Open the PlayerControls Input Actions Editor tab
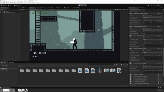This screenshot has height=92, width=164. point(45,8)
